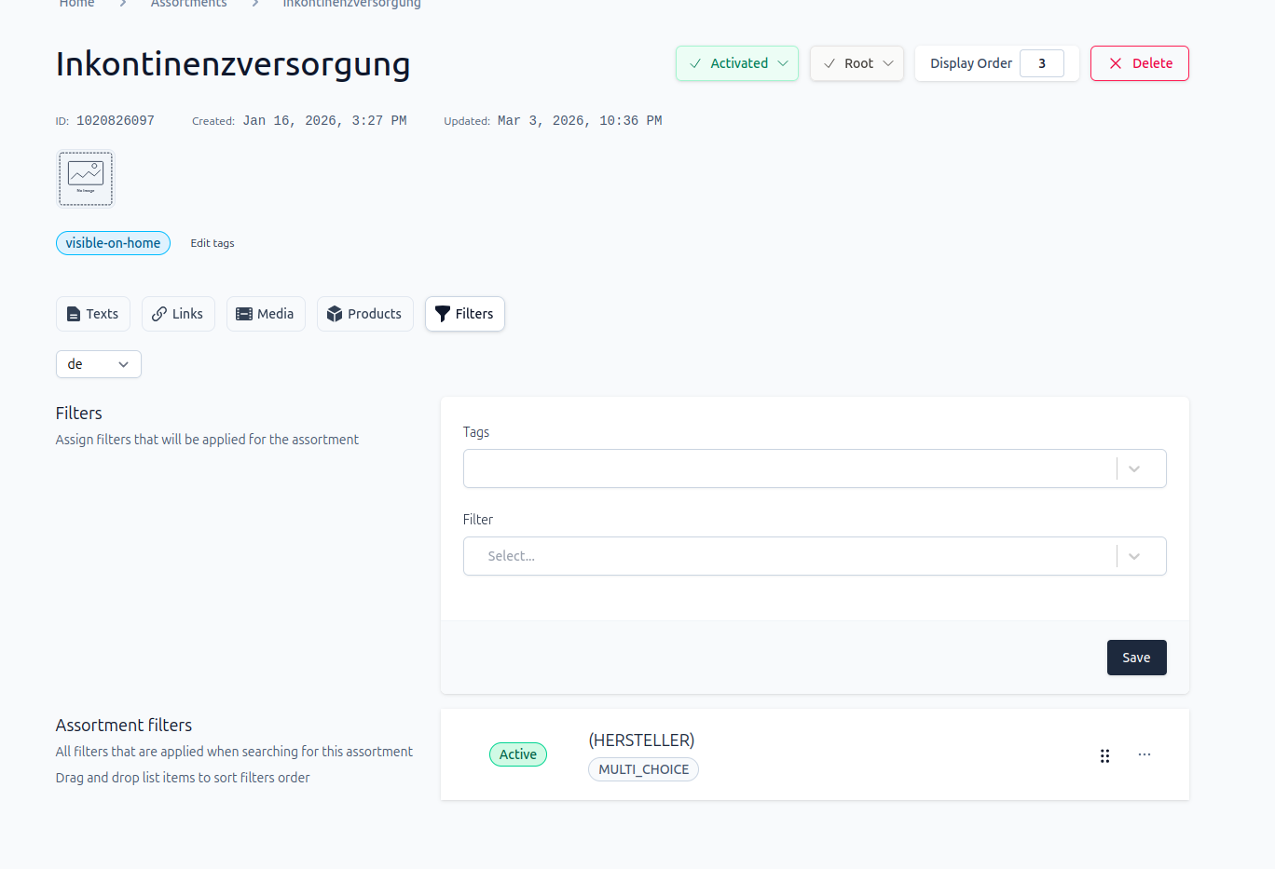This screenshot has height=869, width=1275.
Task: Click the ID value 1020826097
Action: (x=116, y=121)
